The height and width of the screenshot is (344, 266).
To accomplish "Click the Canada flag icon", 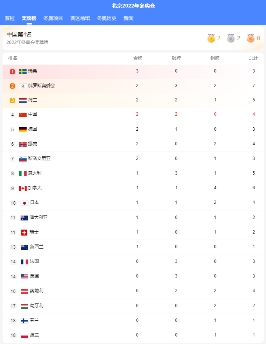I will [23, 188].
